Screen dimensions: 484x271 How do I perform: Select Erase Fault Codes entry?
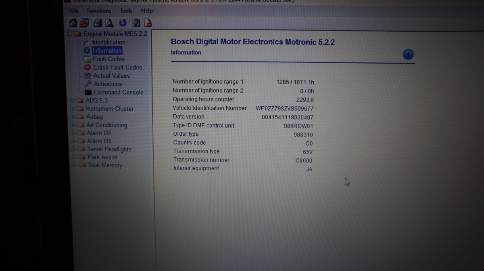tap(117, 67)
